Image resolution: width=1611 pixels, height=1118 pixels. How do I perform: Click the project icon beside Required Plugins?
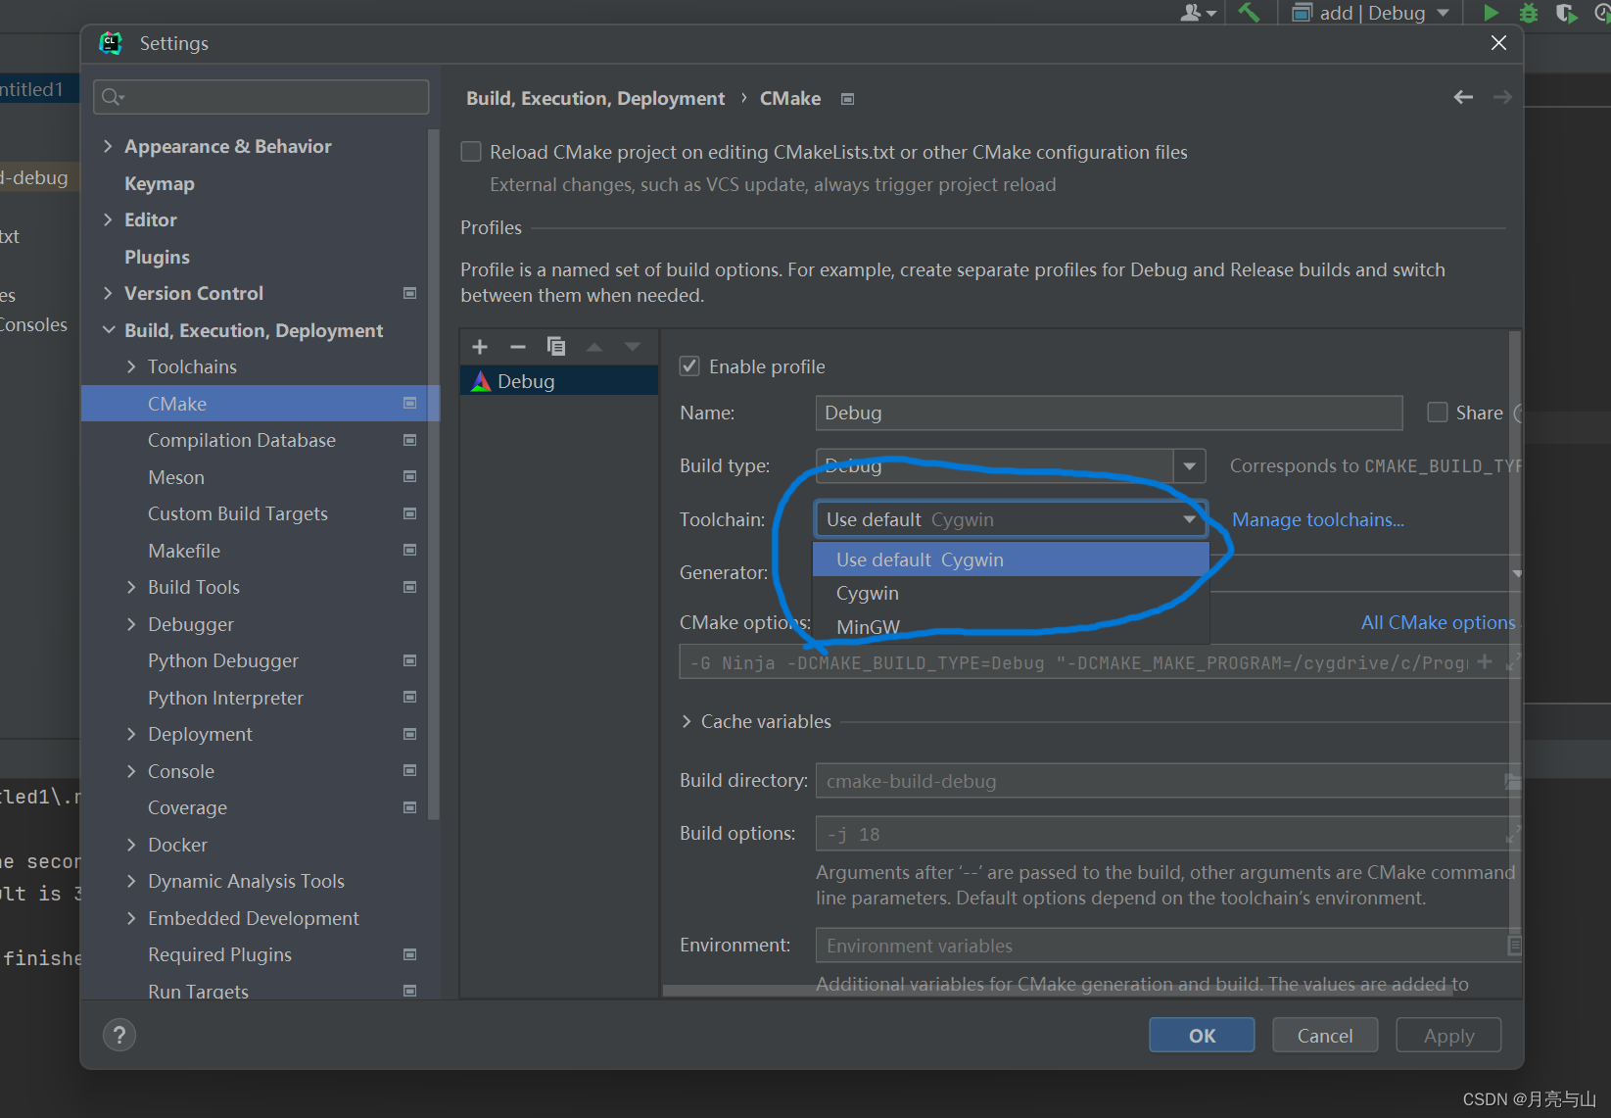click(x=410, y=954)
